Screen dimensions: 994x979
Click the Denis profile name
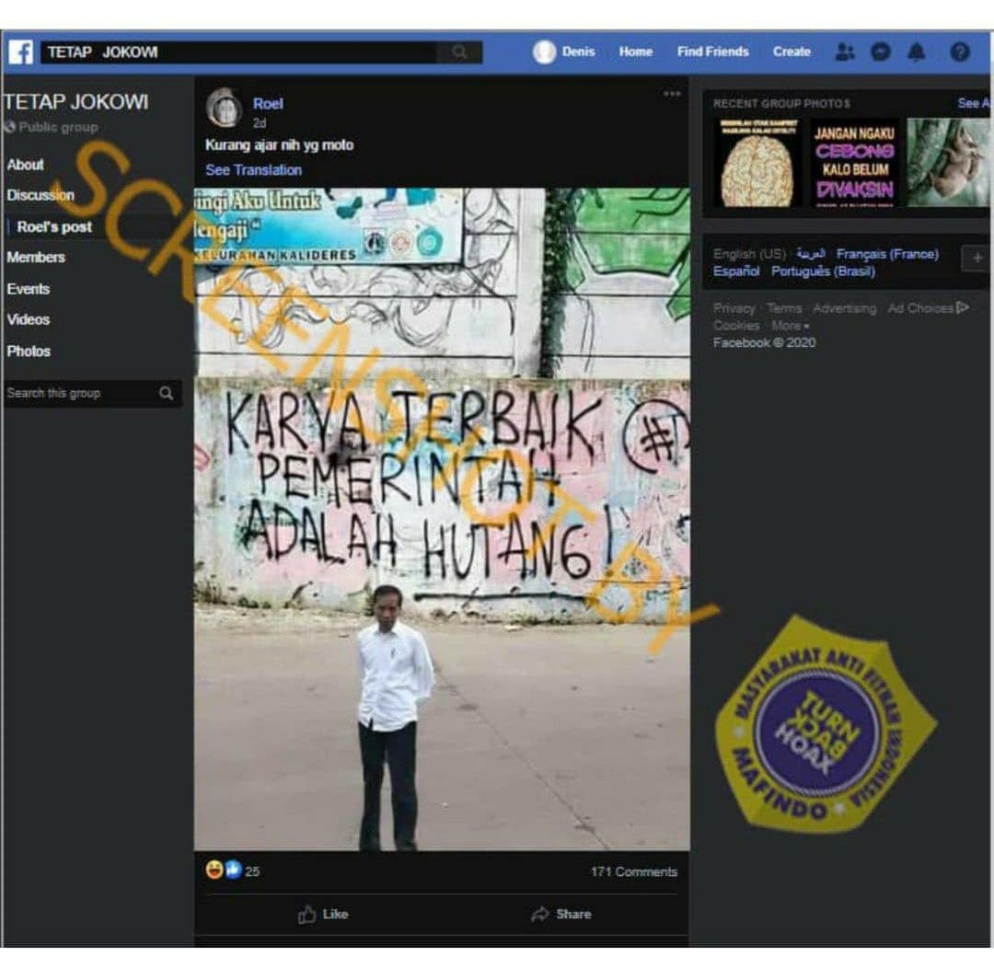pyautogui.click(x=578, y=52)
